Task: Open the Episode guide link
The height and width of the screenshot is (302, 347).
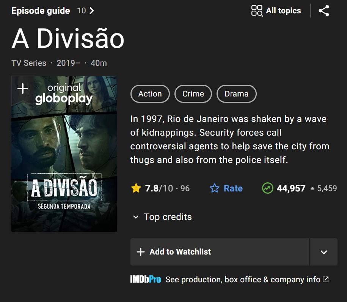Action: pyautogui.click(x=41, y=11)
